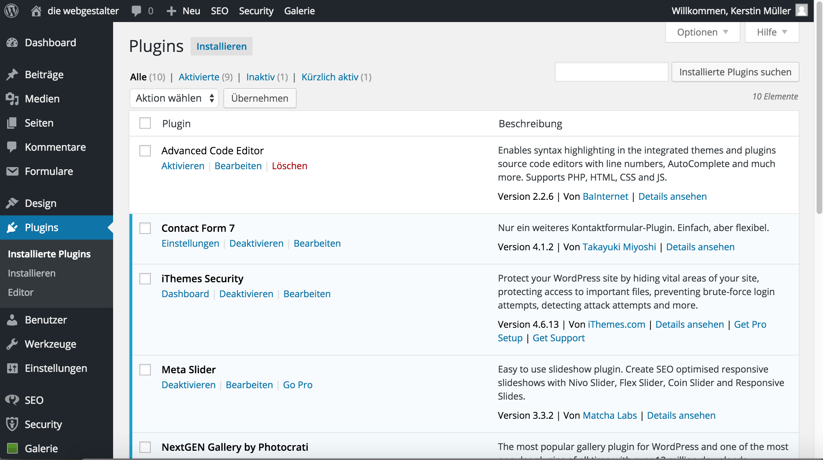Activate the Advanced Code Editor plugin

[182, 166]
